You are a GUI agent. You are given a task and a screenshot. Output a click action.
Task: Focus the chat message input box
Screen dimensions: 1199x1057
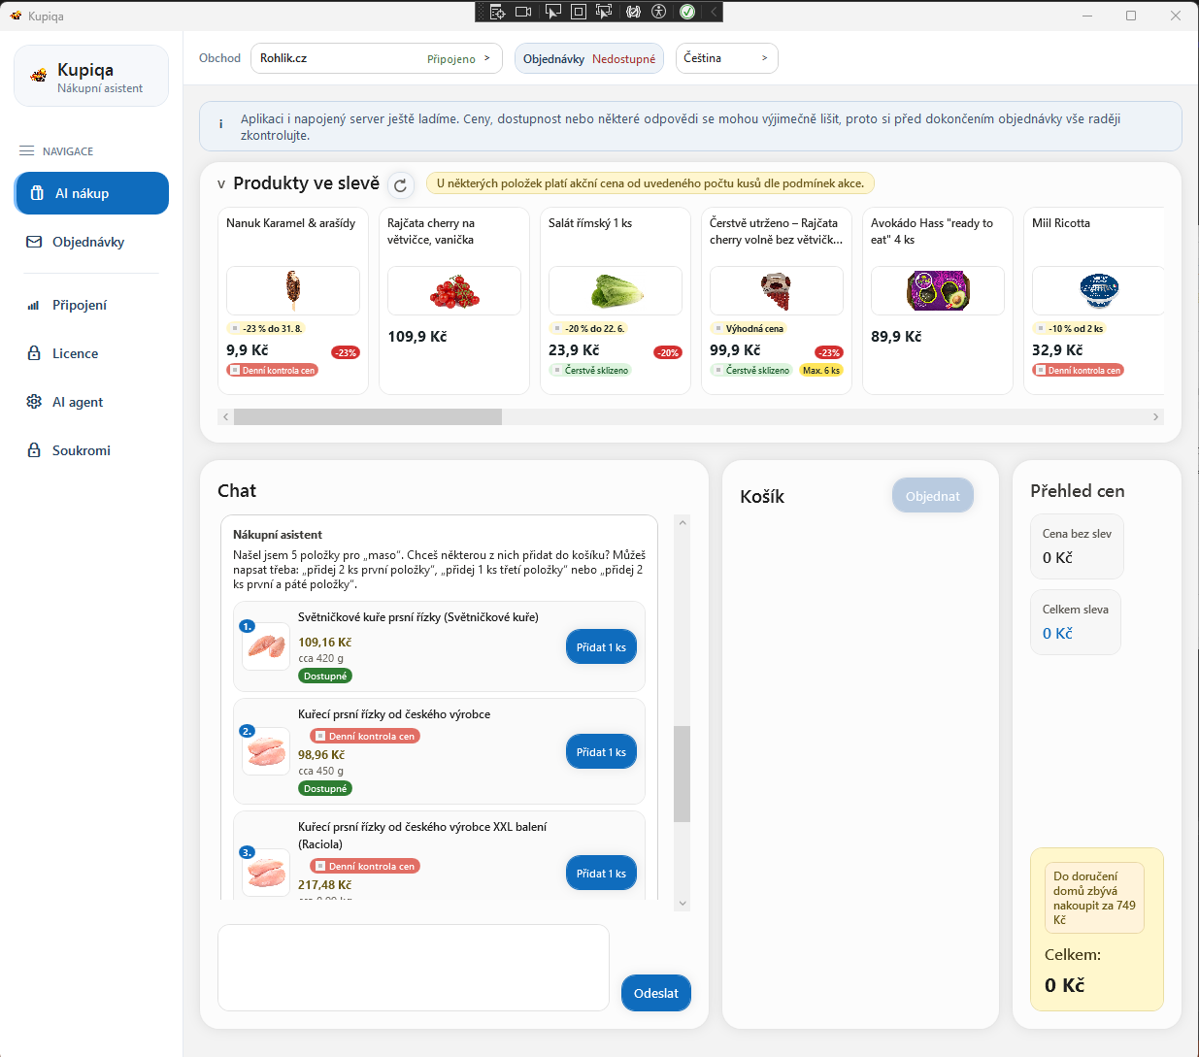click(414, 968)
